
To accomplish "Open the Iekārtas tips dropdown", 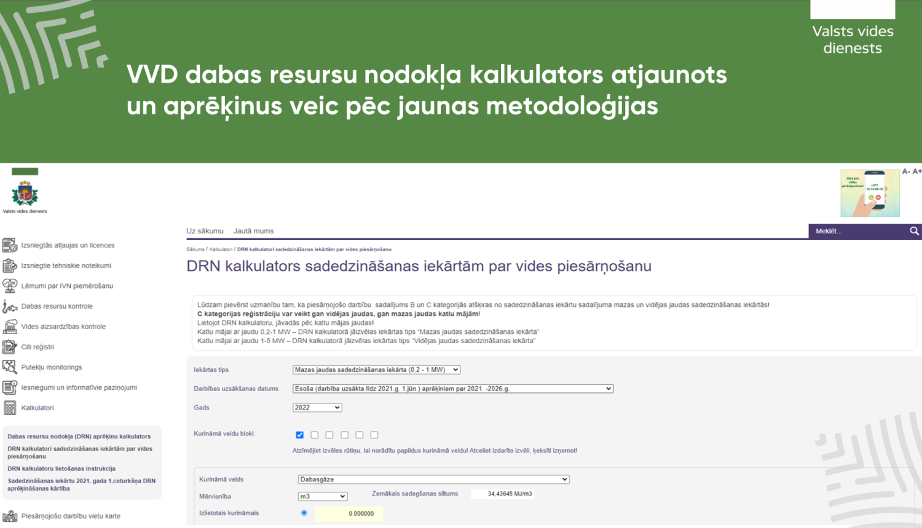I will click(376, 370).
